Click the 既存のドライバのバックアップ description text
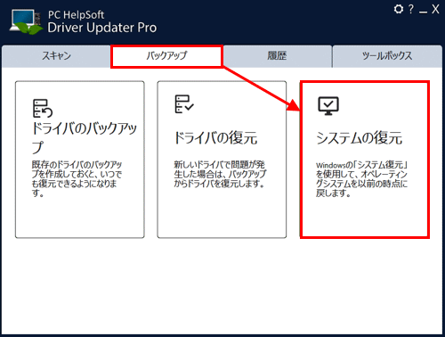445x337 pixels. [x=77, y=178]
